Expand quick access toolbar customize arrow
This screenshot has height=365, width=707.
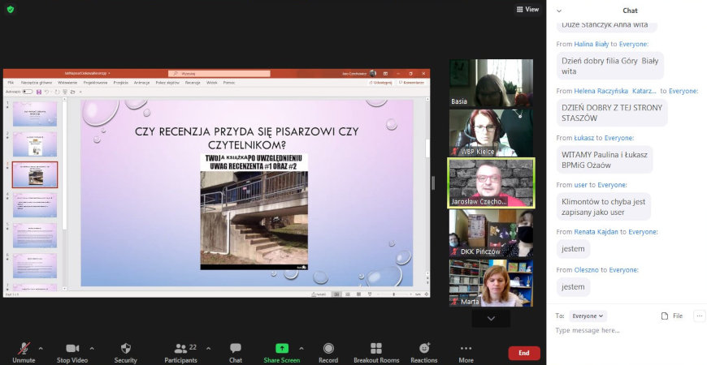[x=80, y=92]
